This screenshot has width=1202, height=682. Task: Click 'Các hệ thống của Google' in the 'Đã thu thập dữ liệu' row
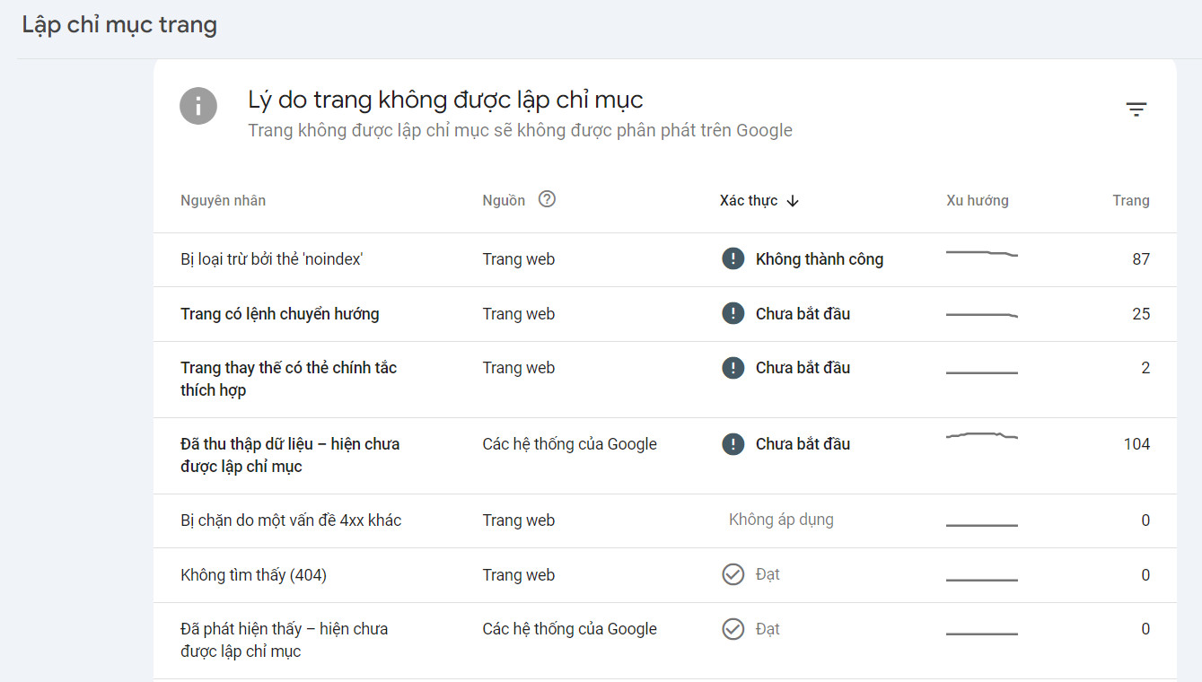click(x=570, y=444)
